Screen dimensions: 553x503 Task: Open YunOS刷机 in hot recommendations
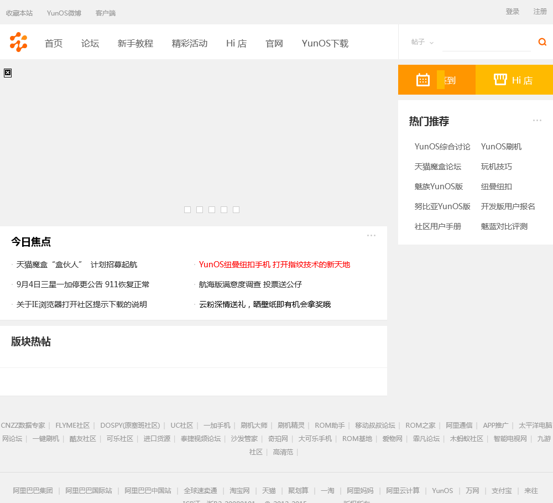pyautogui.click(x=501, y=147)
